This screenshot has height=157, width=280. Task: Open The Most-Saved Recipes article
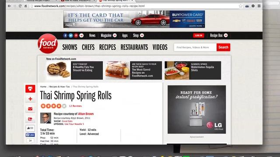tap(133, 71)
